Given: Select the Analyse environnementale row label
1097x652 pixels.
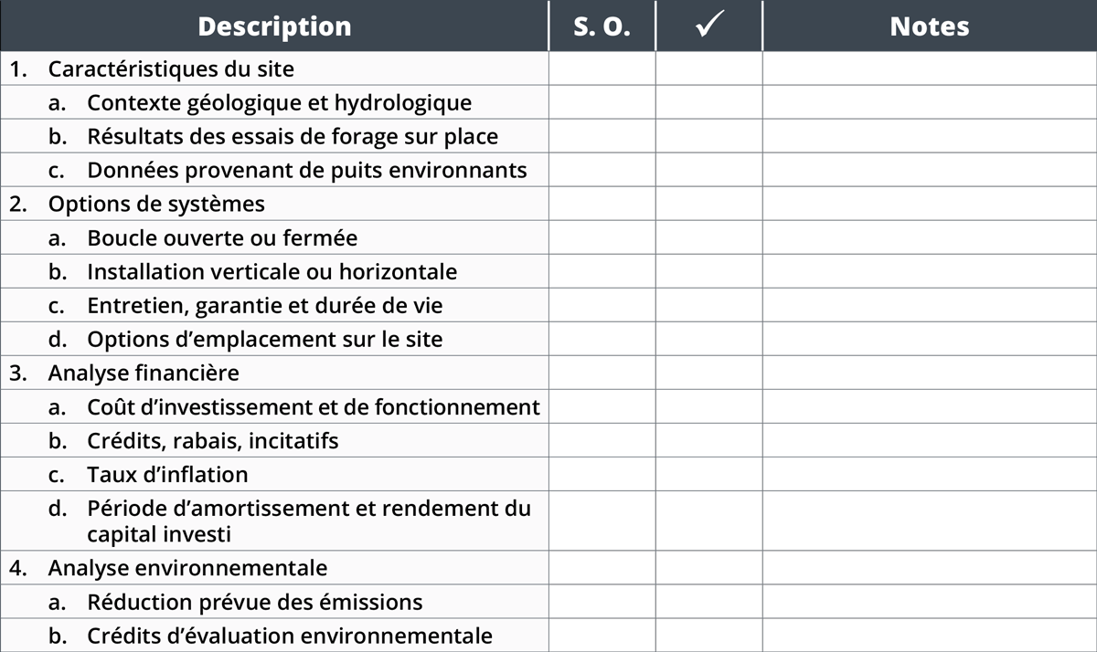Looking at the screenshot, I should pyautogui.click(x=187, y=568).
